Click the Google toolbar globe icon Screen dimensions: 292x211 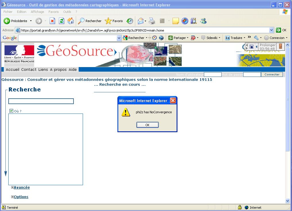tap(161, 38)
